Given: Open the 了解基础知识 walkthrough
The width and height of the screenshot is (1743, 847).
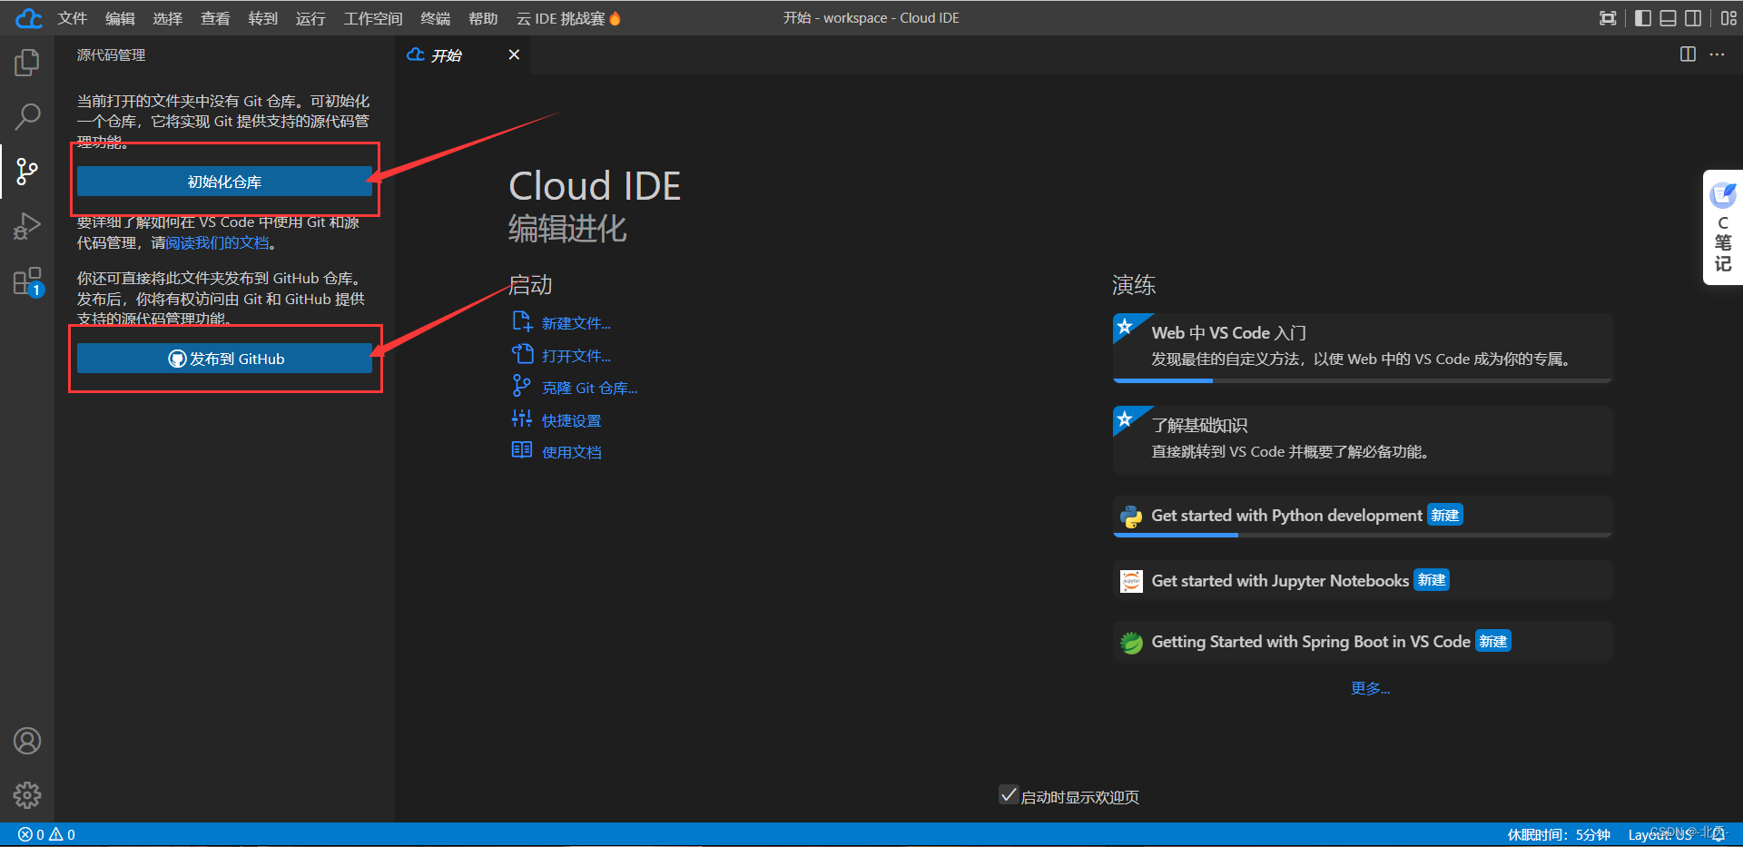Looking at the screenshot, I should point(1363,440).
